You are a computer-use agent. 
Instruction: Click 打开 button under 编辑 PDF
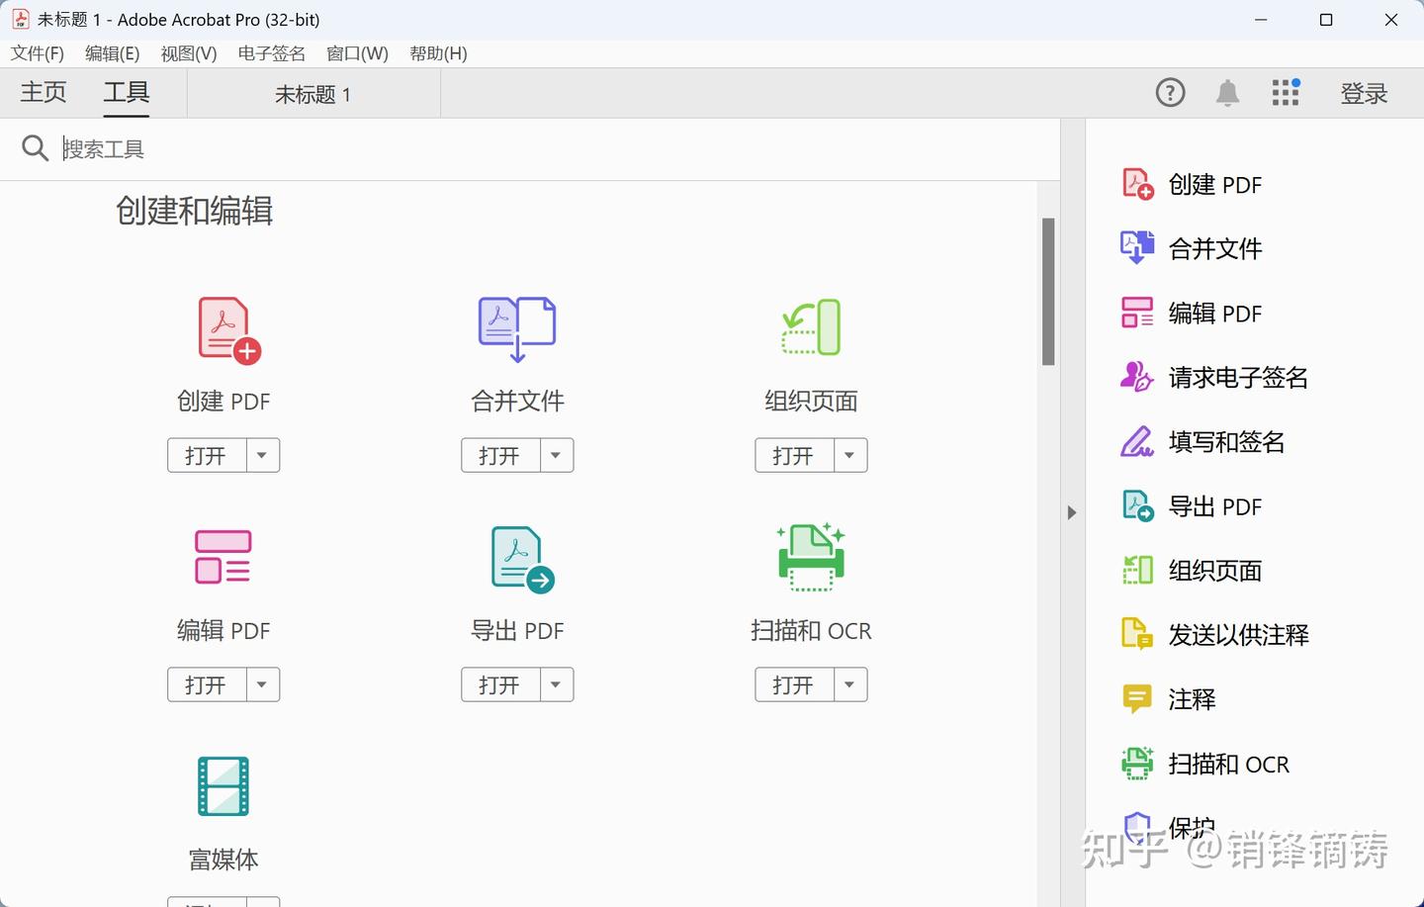[207, 684]
